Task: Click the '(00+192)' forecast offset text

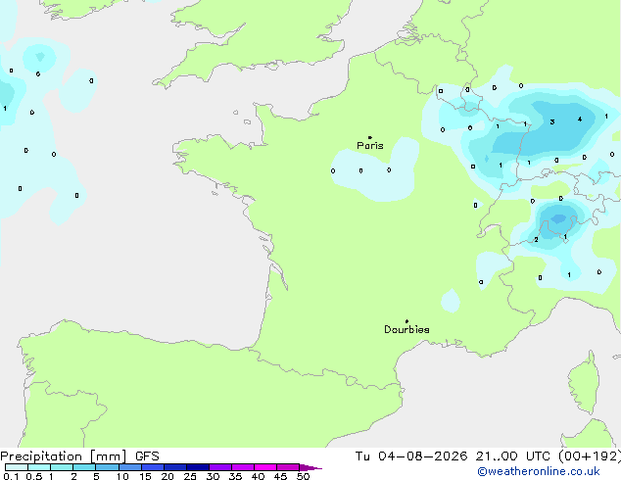Action: pyautogui.click(x=590, y=456)
